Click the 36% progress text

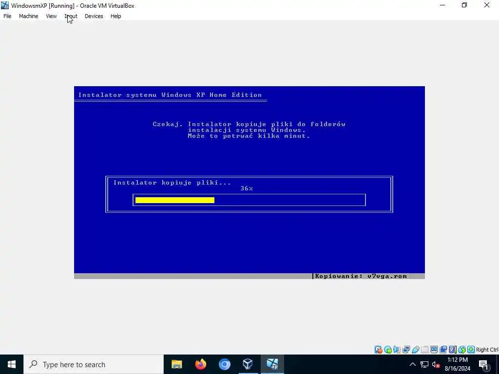[x=247, y=188]
